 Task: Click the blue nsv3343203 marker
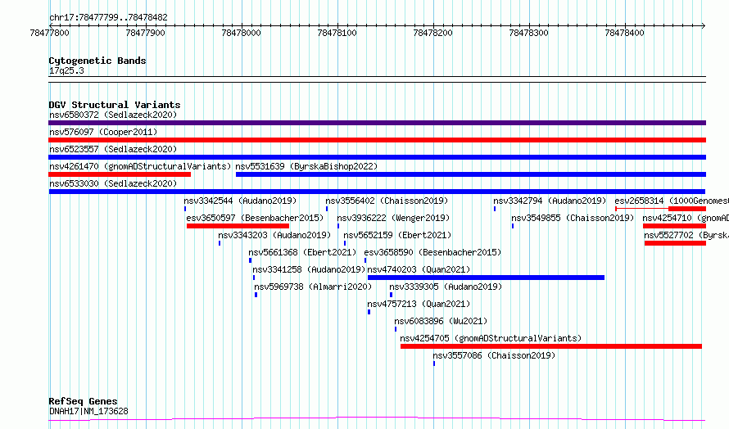click(x=220, y=243)
